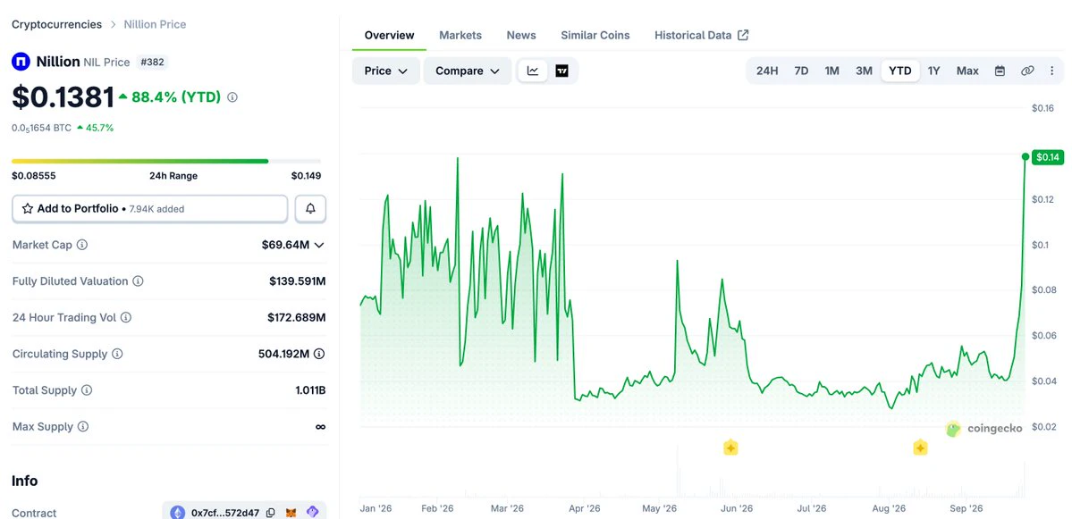Open 24 Hour Trading Vol info icon
1072x519 pixels.
click(x=126, y=317)
